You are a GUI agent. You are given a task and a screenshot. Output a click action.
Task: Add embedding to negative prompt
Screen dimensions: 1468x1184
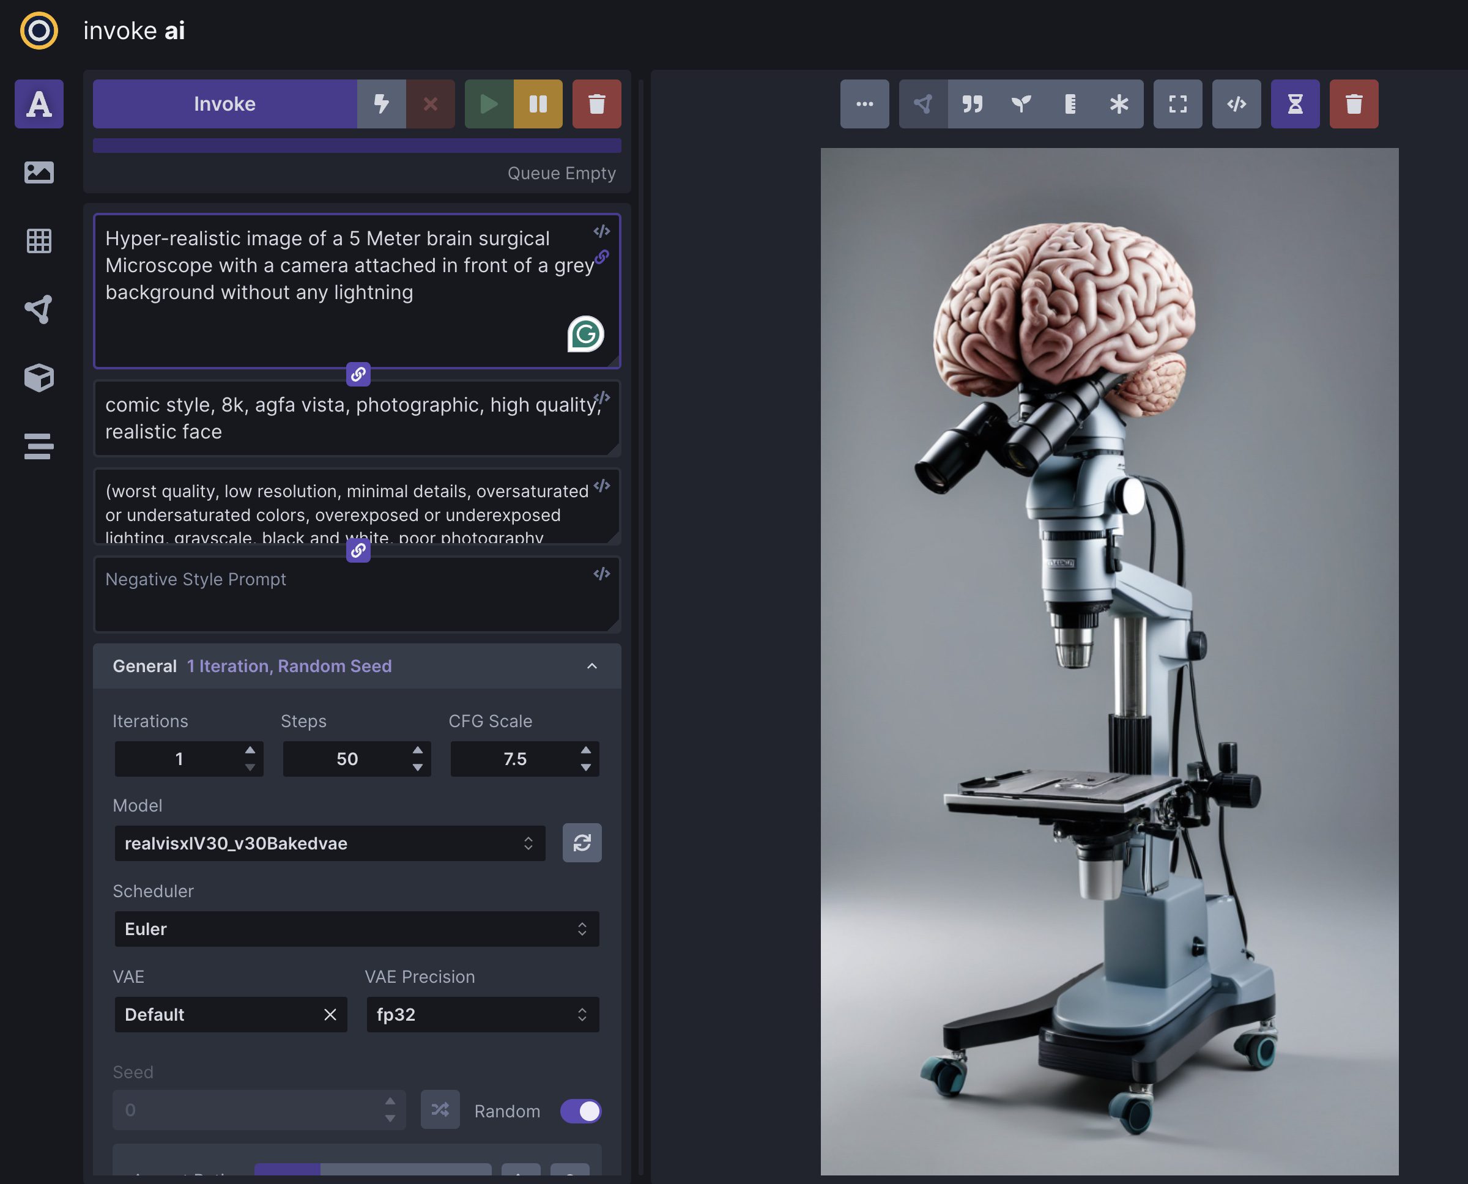coord(602,486)
